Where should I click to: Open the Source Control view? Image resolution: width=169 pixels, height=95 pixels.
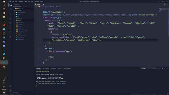click(11, 14)
